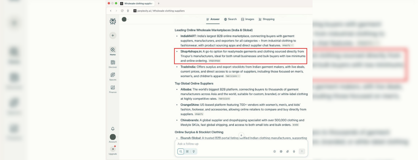Switch to the Shopping tab

266,19
